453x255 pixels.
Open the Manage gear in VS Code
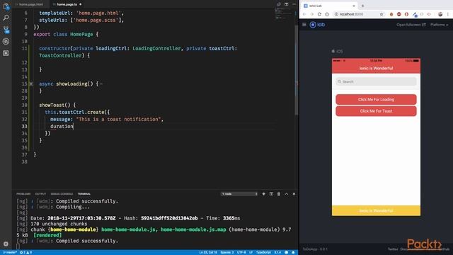6,244
